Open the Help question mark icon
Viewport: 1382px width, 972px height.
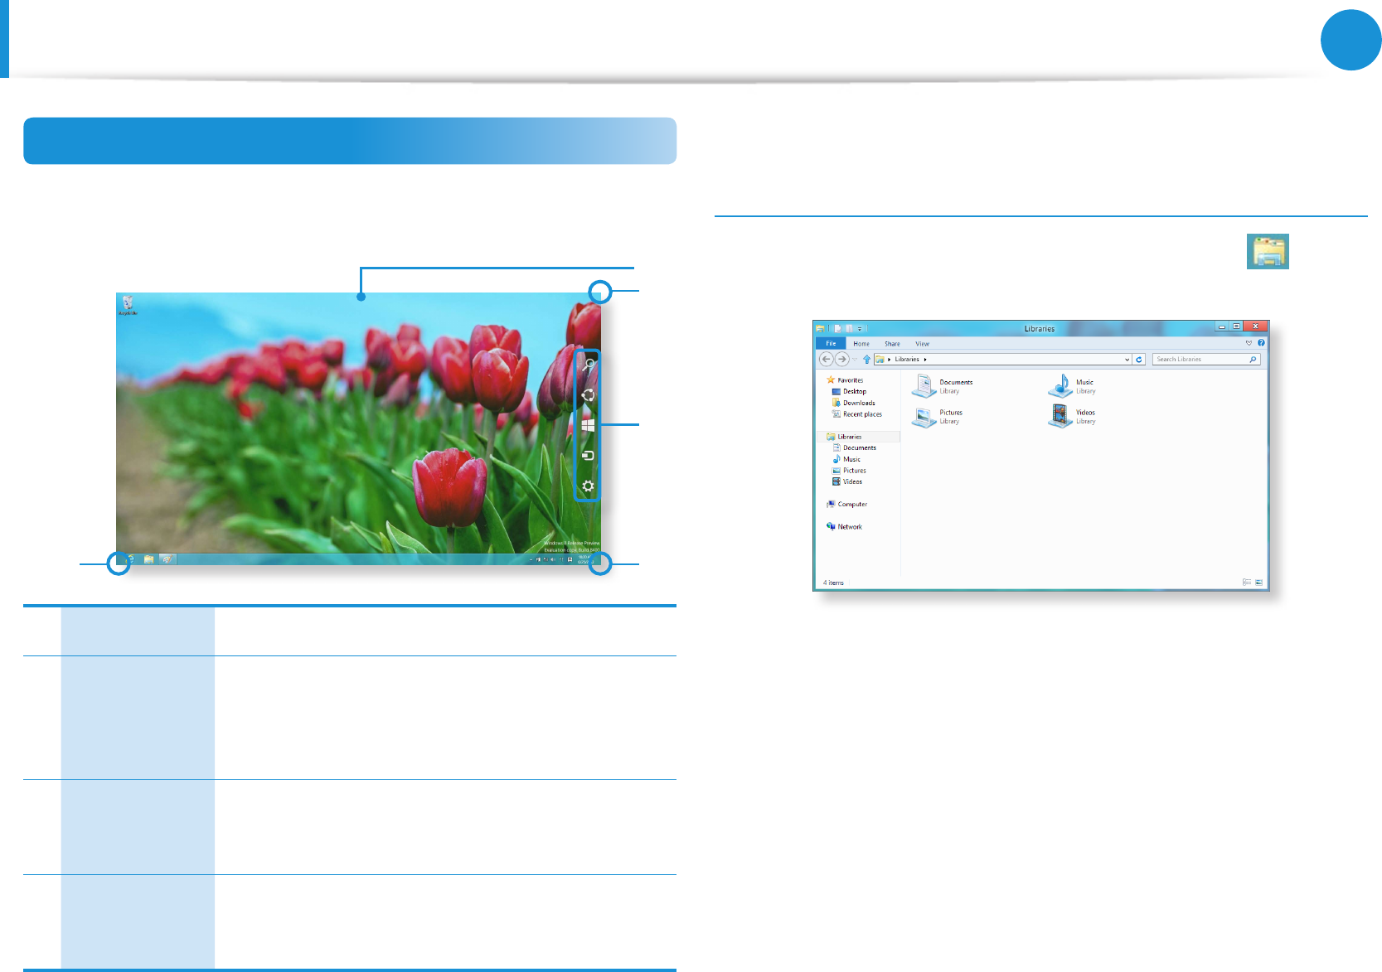click(x=1261, y=343)
